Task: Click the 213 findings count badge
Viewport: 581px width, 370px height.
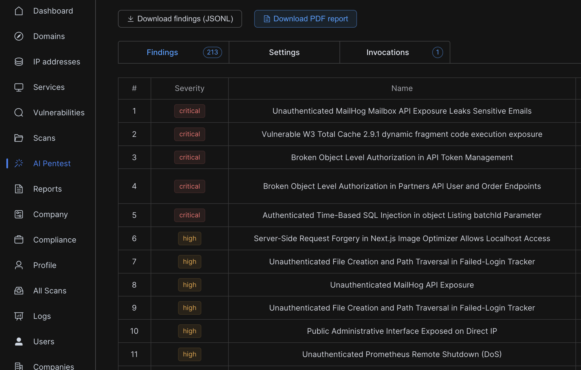Action: (212, 52)
